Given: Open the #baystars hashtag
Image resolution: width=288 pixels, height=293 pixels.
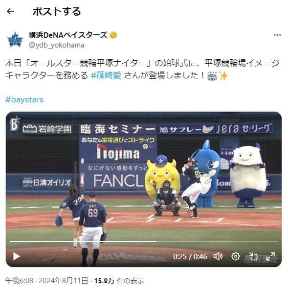Looking at the screenshot, I should pyautogui.click(x=24, y=99).
